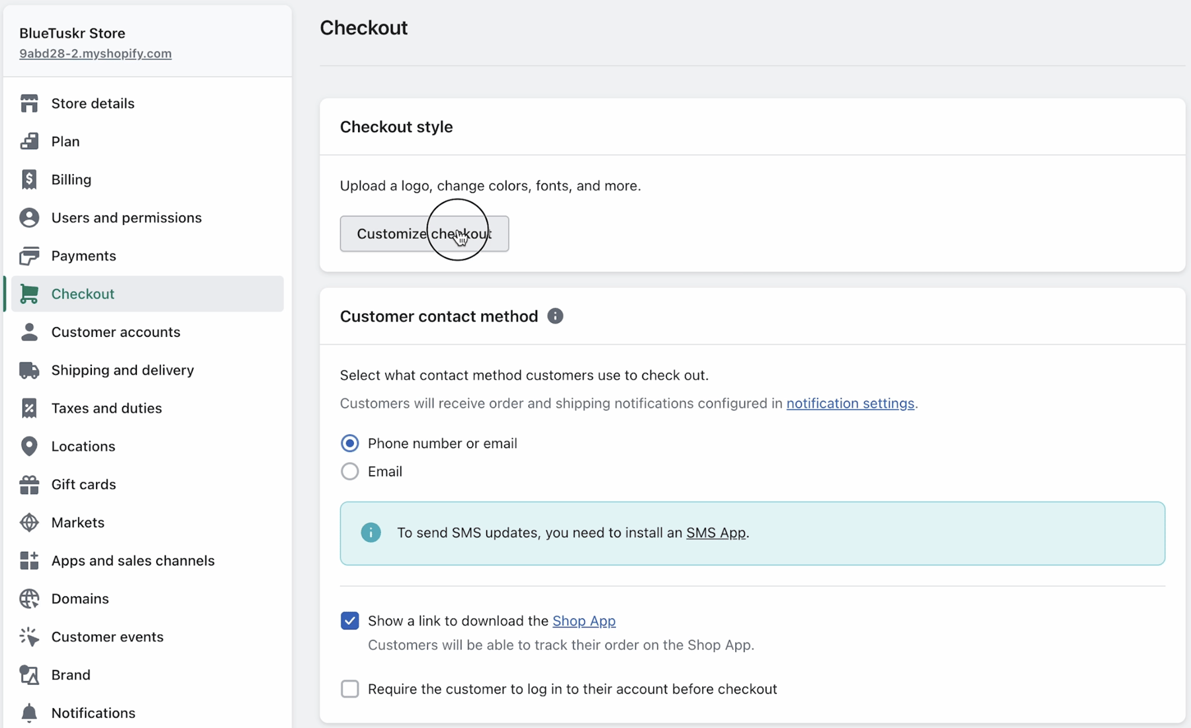Click the Store details grid icon

point(30,103)
